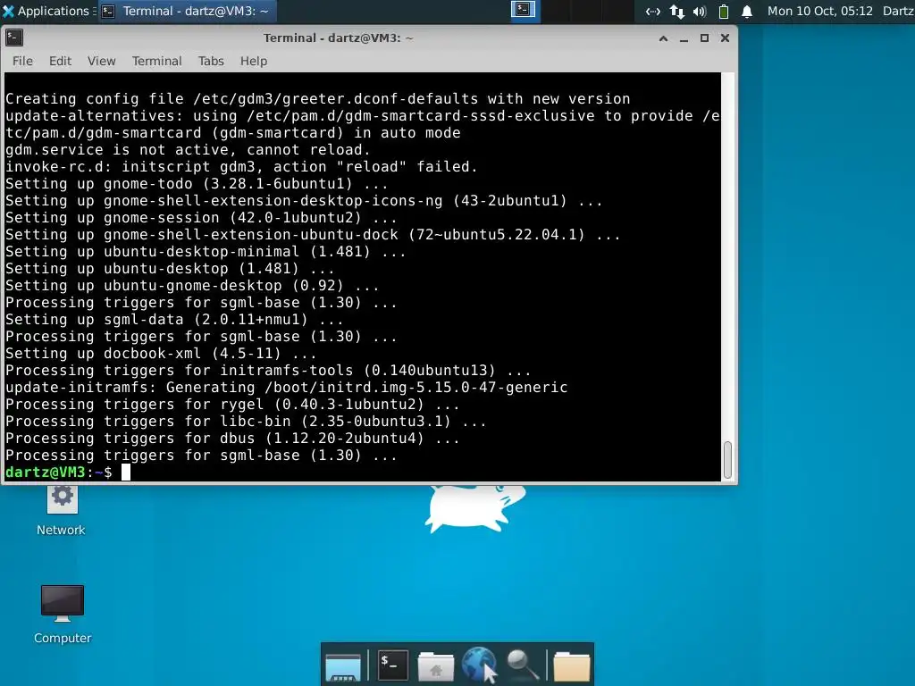Open the Edit menu

tap(60, 61)
